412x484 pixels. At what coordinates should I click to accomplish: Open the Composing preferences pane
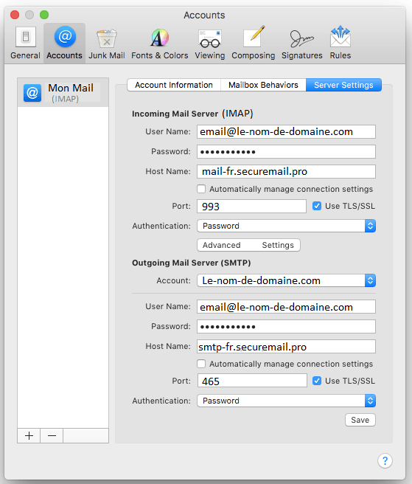[254, 43]
